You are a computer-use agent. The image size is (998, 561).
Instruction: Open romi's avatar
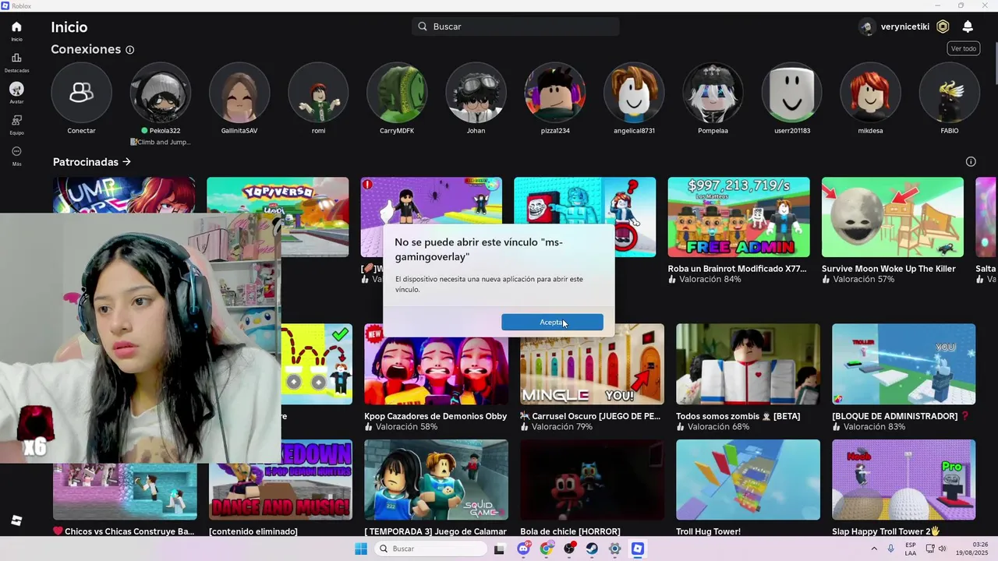click(318, 93)
